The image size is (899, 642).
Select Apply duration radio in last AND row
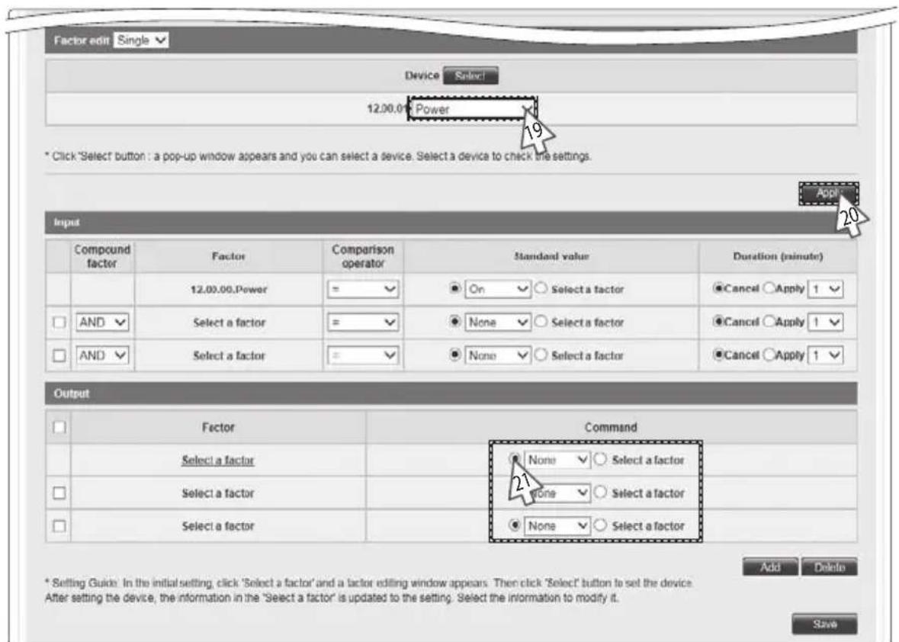(x=769, y=355)
